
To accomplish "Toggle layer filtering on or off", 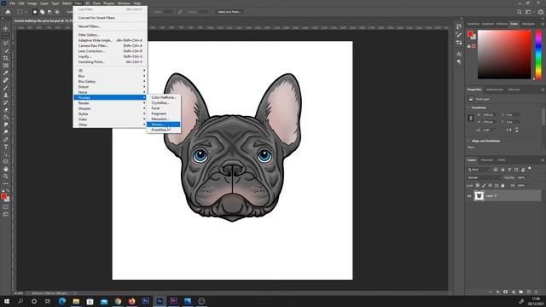I will click(x=530, y=169).
